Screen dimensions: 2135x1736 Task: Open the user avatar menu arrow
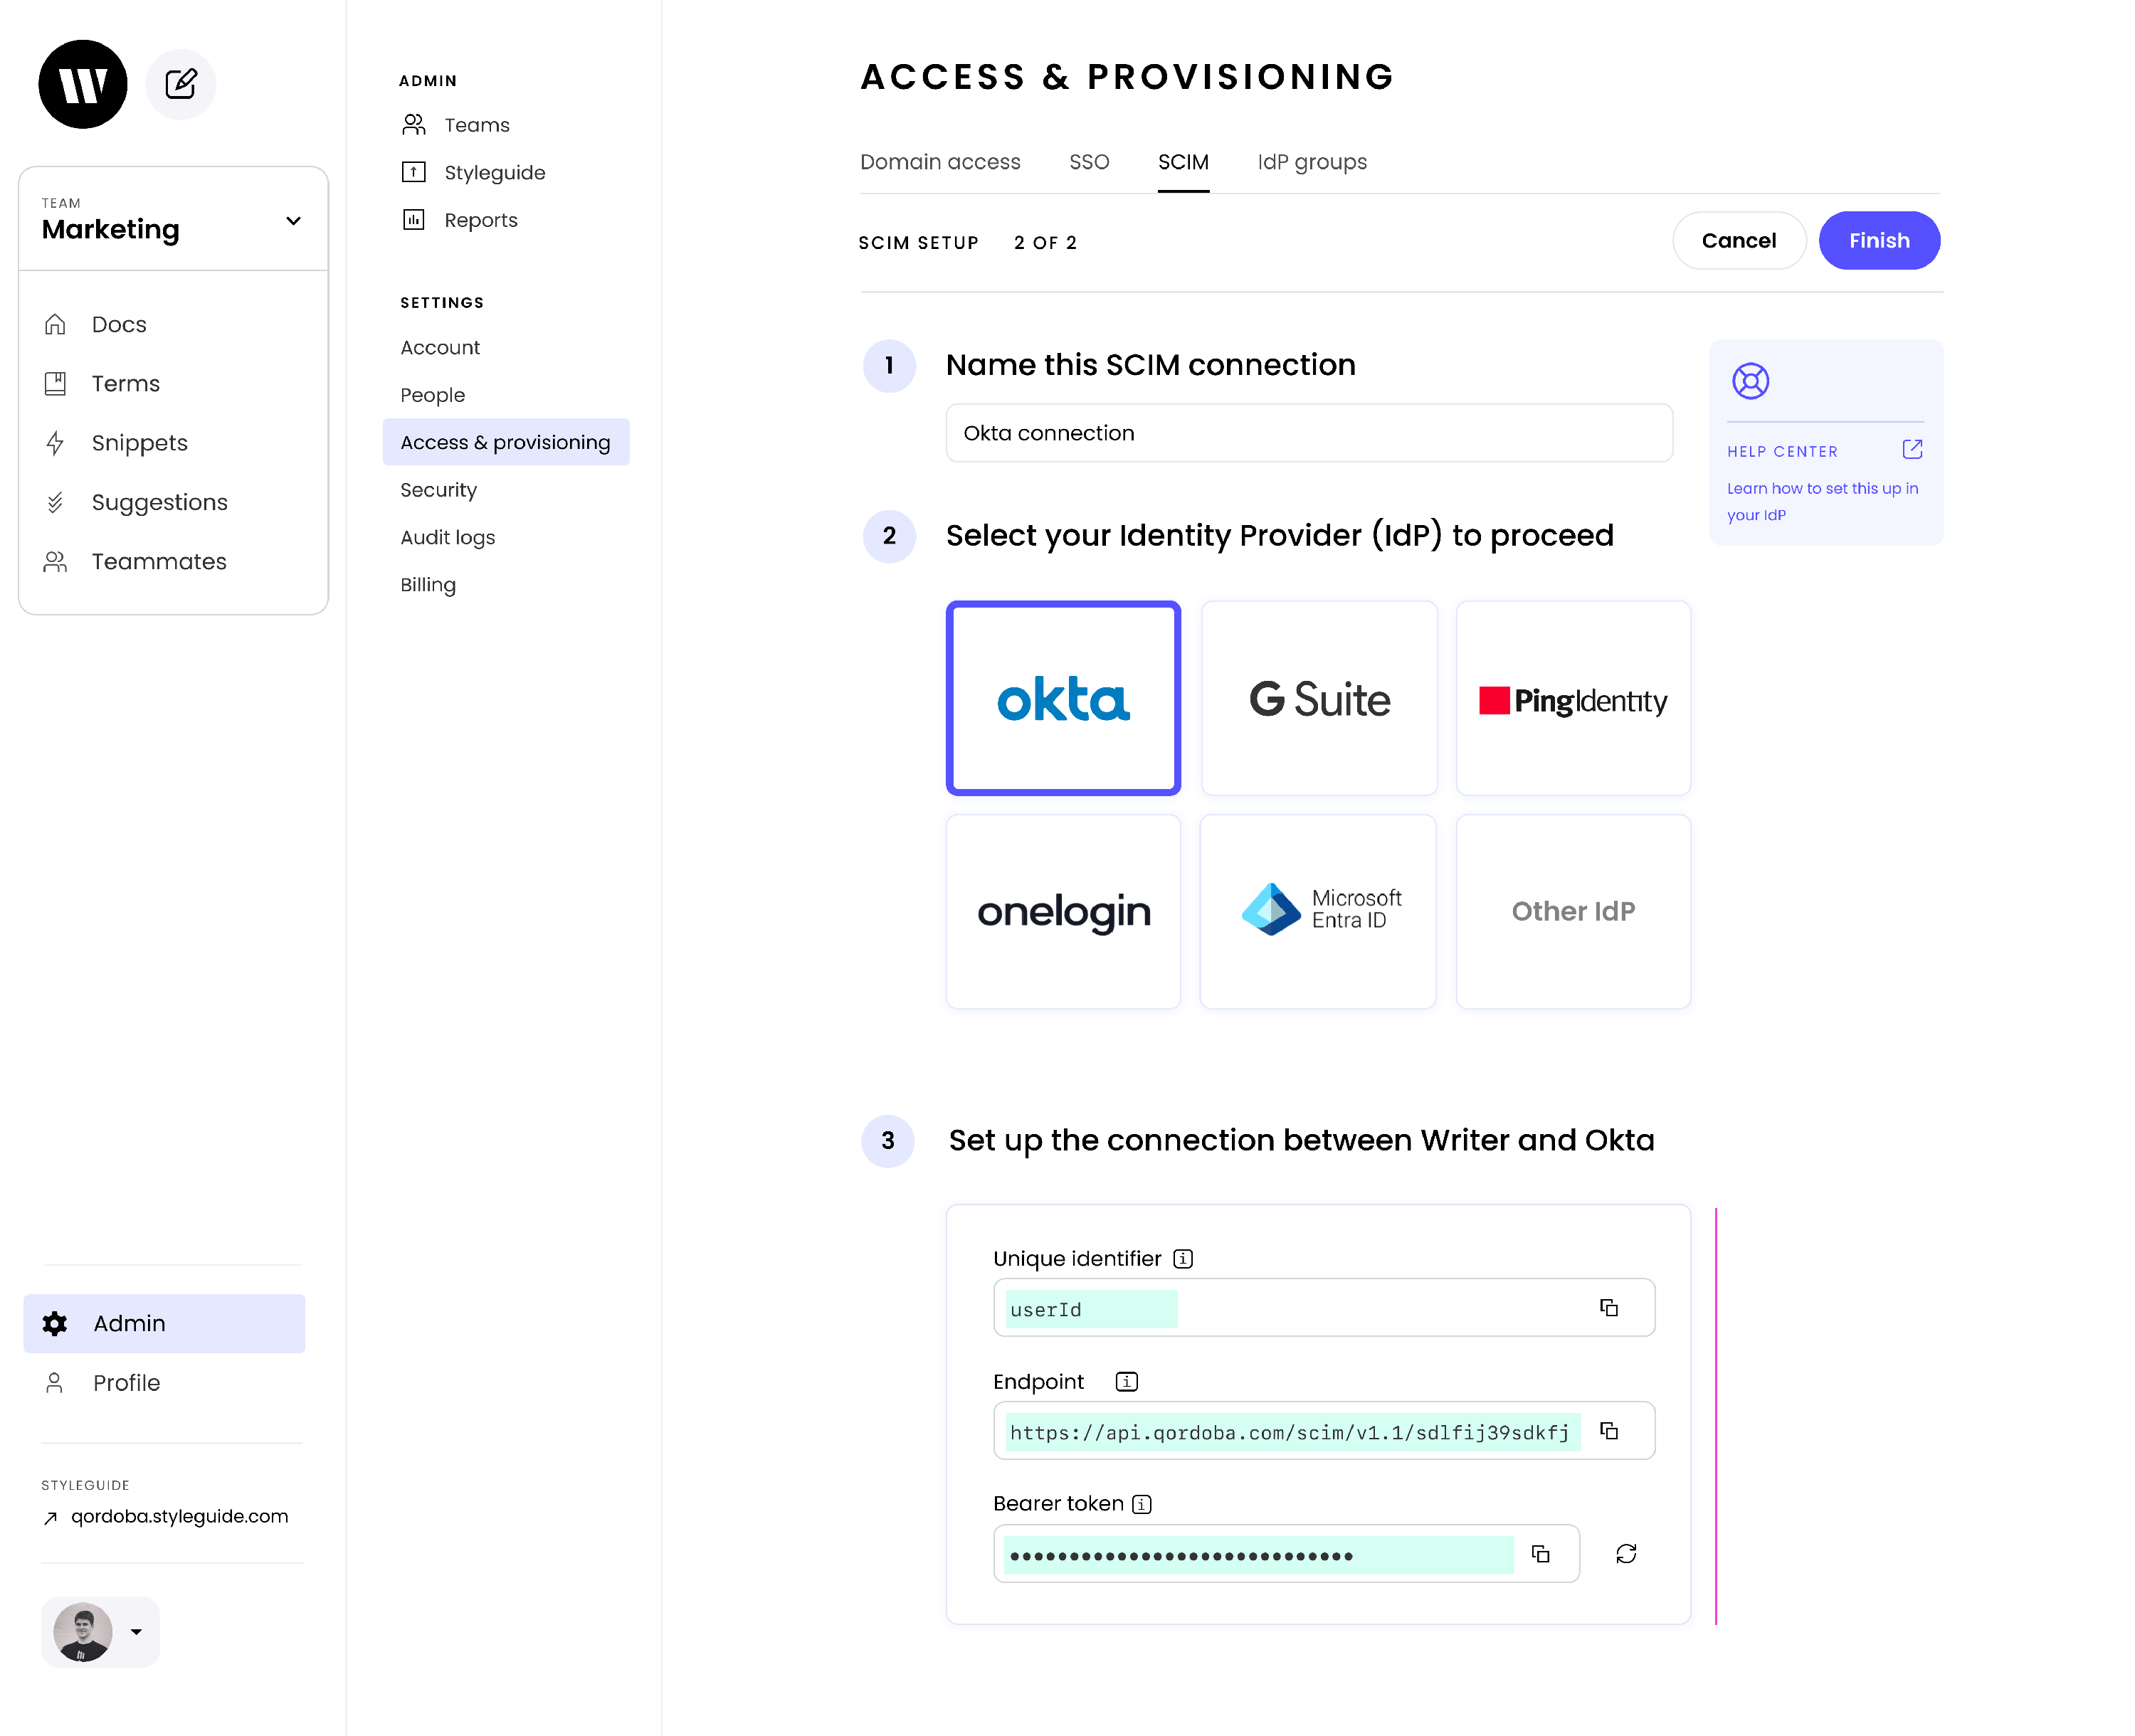136,1631
